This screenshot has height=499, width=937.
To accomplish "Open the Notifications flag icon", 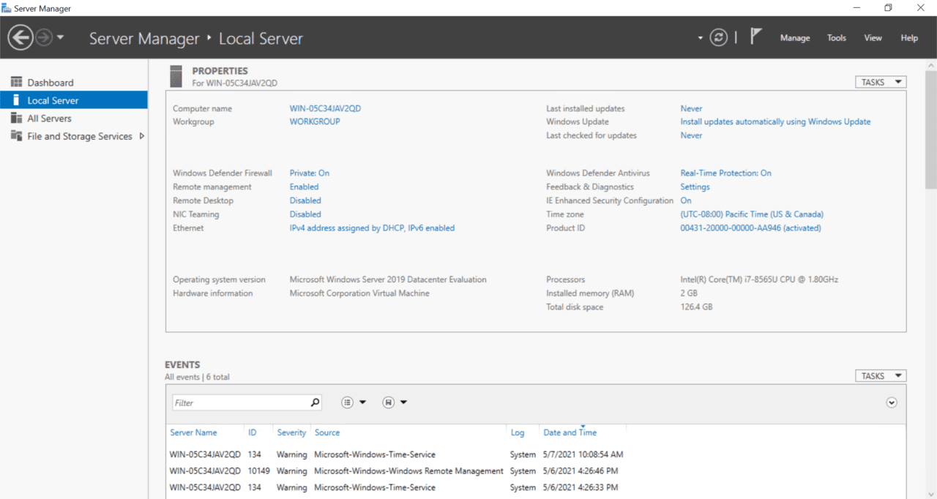I will point(755,35).
